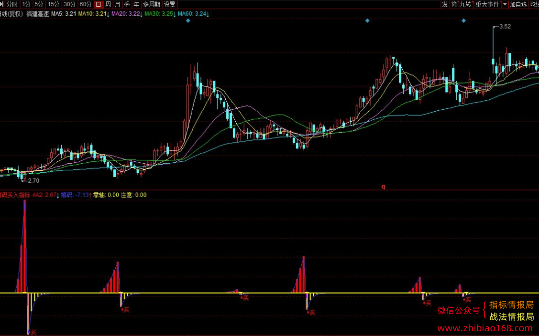
Task: Toggle the 简 simplified view button
Action: tap(454, 4)
